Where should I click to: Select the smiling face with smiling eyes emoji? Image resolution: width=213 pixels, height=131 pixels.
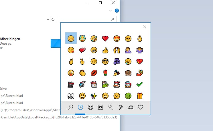pos(71,38)
